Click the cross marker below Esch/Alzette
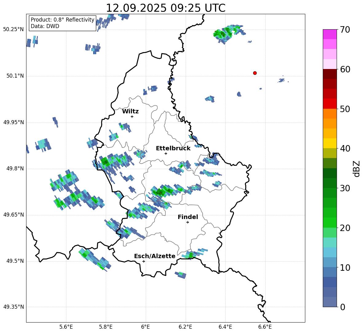Screen dimensions: 364x333 click(144, 261)
